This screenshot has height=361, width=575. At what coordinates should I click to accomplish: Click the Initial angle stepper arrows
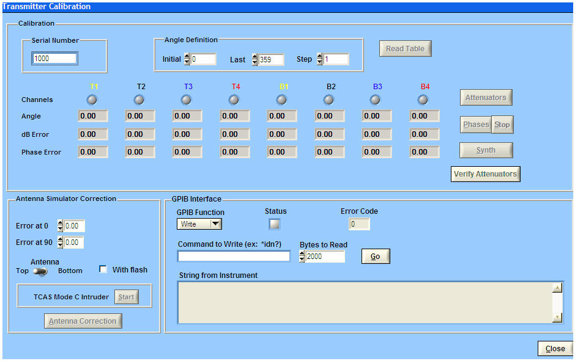[187, 59]
